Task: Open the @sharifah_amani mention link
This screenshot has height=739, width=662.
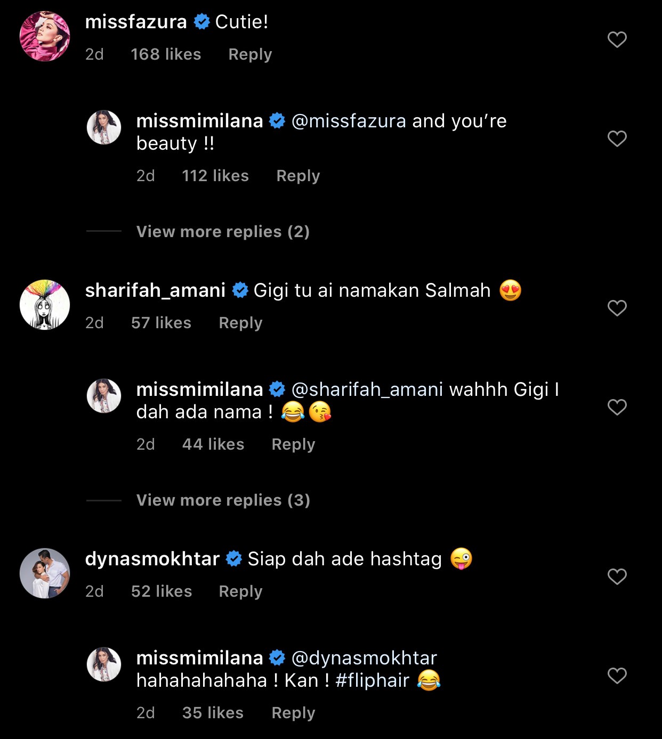Action: [367, 390]
